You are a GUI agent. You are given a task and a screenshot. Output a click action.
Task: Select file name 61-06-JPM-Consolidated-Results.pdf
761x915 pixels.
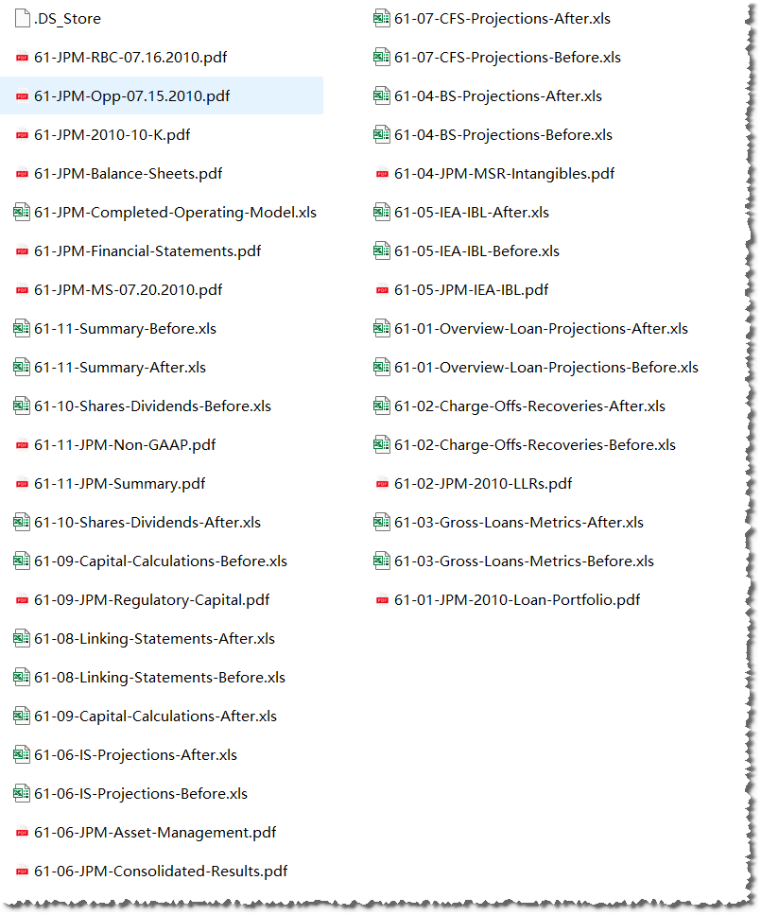(161, 872)
